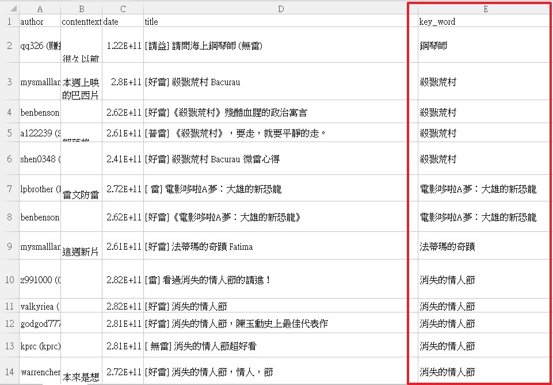Select title '[好雷] 法蒂瑪的奇蹟 Fatima'
553x385 pixels.
click(281, 246)
